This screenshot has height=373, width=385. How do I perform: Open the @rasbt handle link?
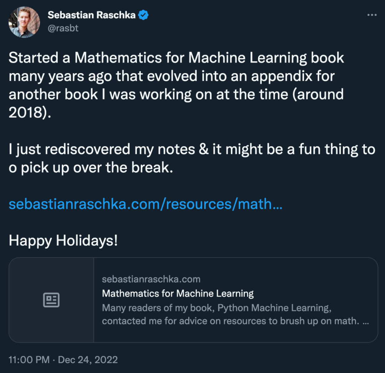pos(63,28)
